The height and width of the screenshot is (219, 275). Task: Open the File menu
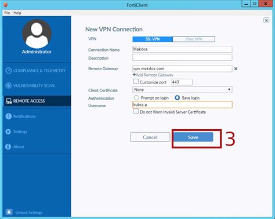tap(7, 13)
